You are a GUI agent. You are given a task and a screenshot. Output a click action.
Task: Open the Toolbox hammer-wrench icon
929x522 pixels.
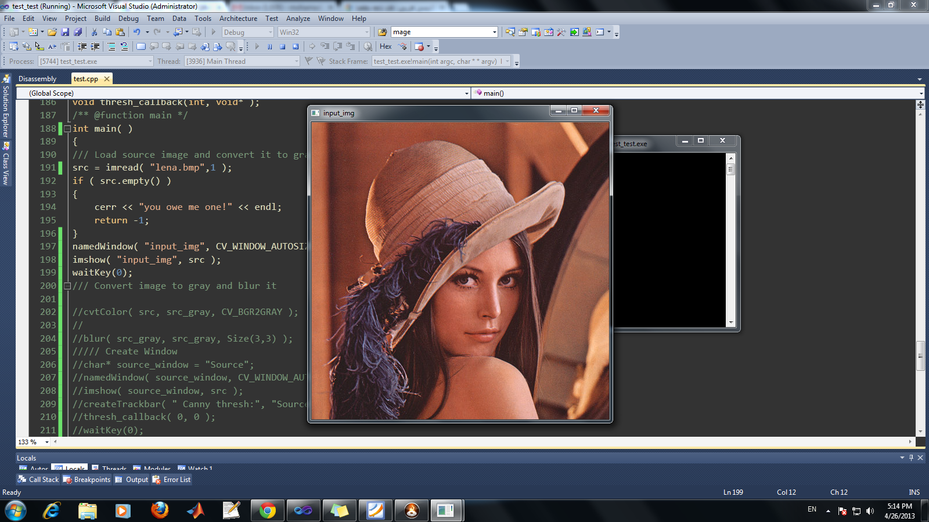point(561,32)
